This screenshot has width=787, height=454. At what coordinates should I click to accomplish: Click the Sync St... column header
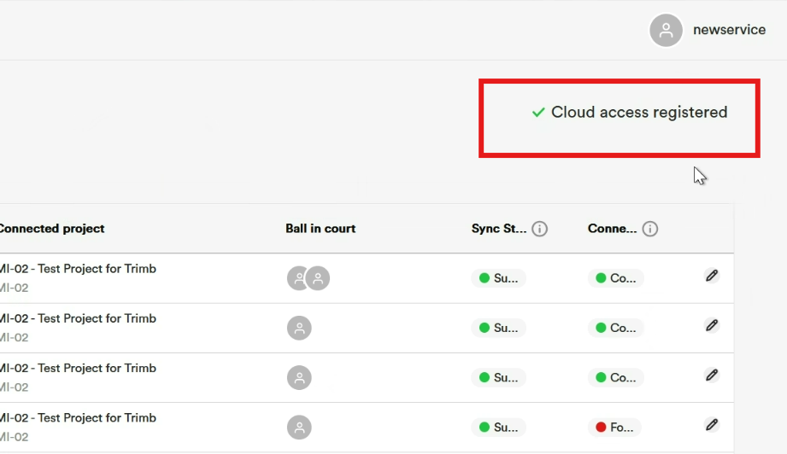tap(498, 229)
